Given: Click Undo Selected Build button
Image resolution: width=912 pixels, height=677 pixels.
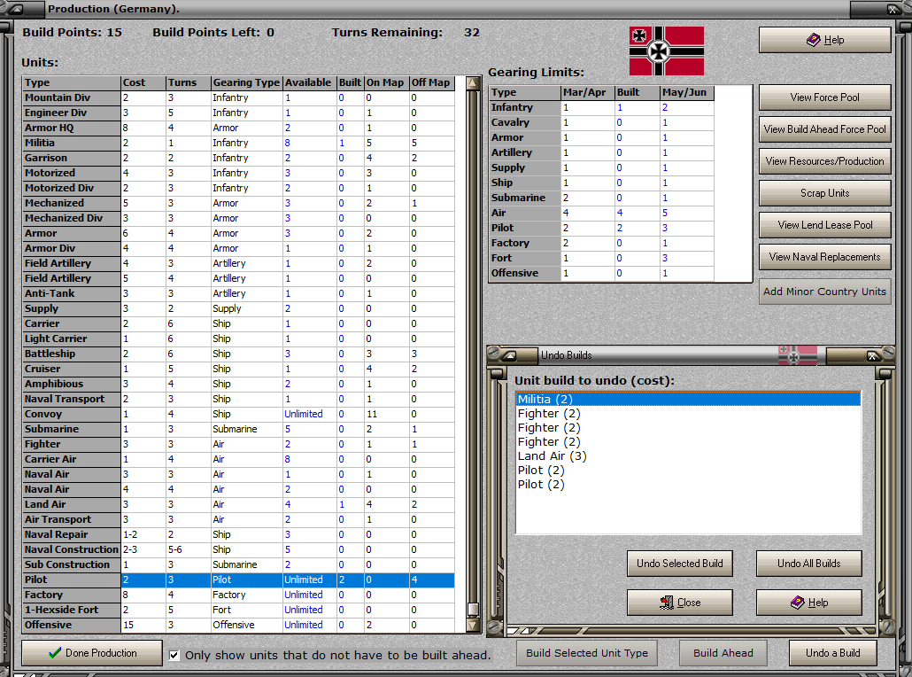Looking at the screenshot, I should tap(680, 564).
